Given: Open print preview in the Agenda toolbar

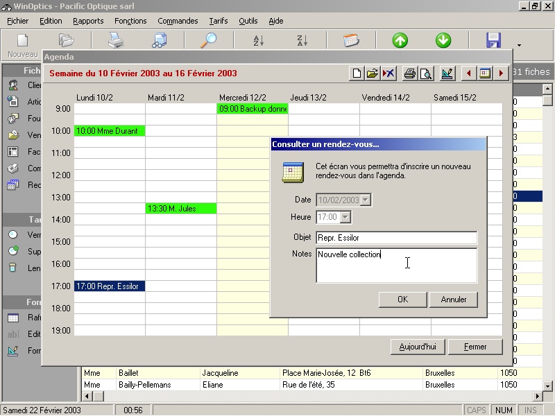Looking at the screenshot, I should click(x=426, y=73).
